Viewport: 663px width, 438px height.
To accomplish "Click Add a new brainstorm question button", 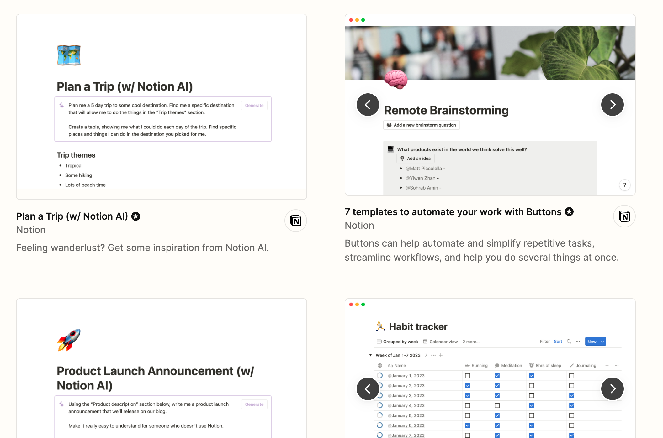I will click(422, 125).
